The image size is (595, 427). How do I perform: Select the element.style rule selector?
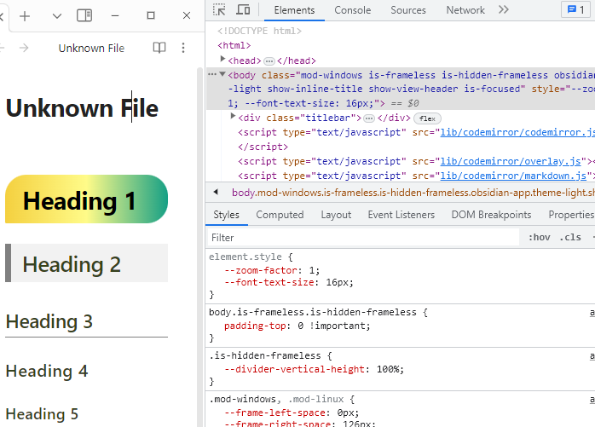tap(246, 257)
